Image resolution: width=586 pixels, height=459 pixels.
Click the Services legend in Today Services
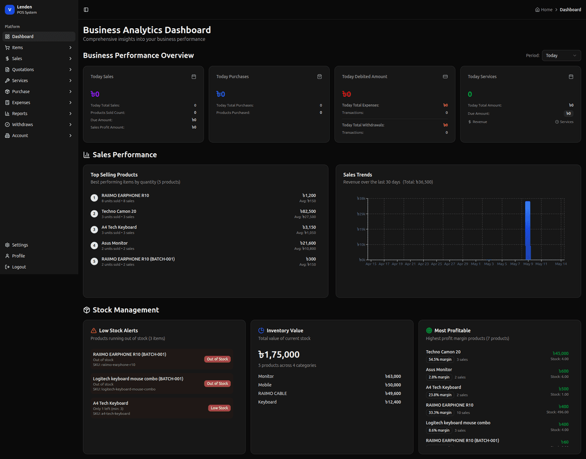pos(564,122)
